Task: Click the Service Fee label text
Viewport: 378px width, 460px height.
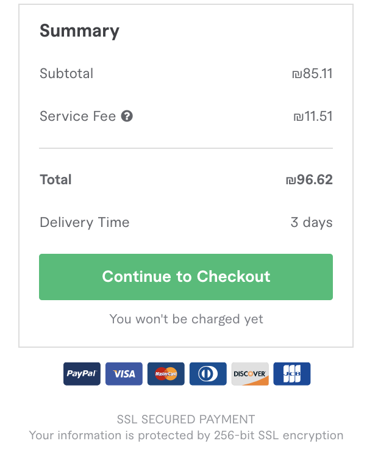Action: 77,116
